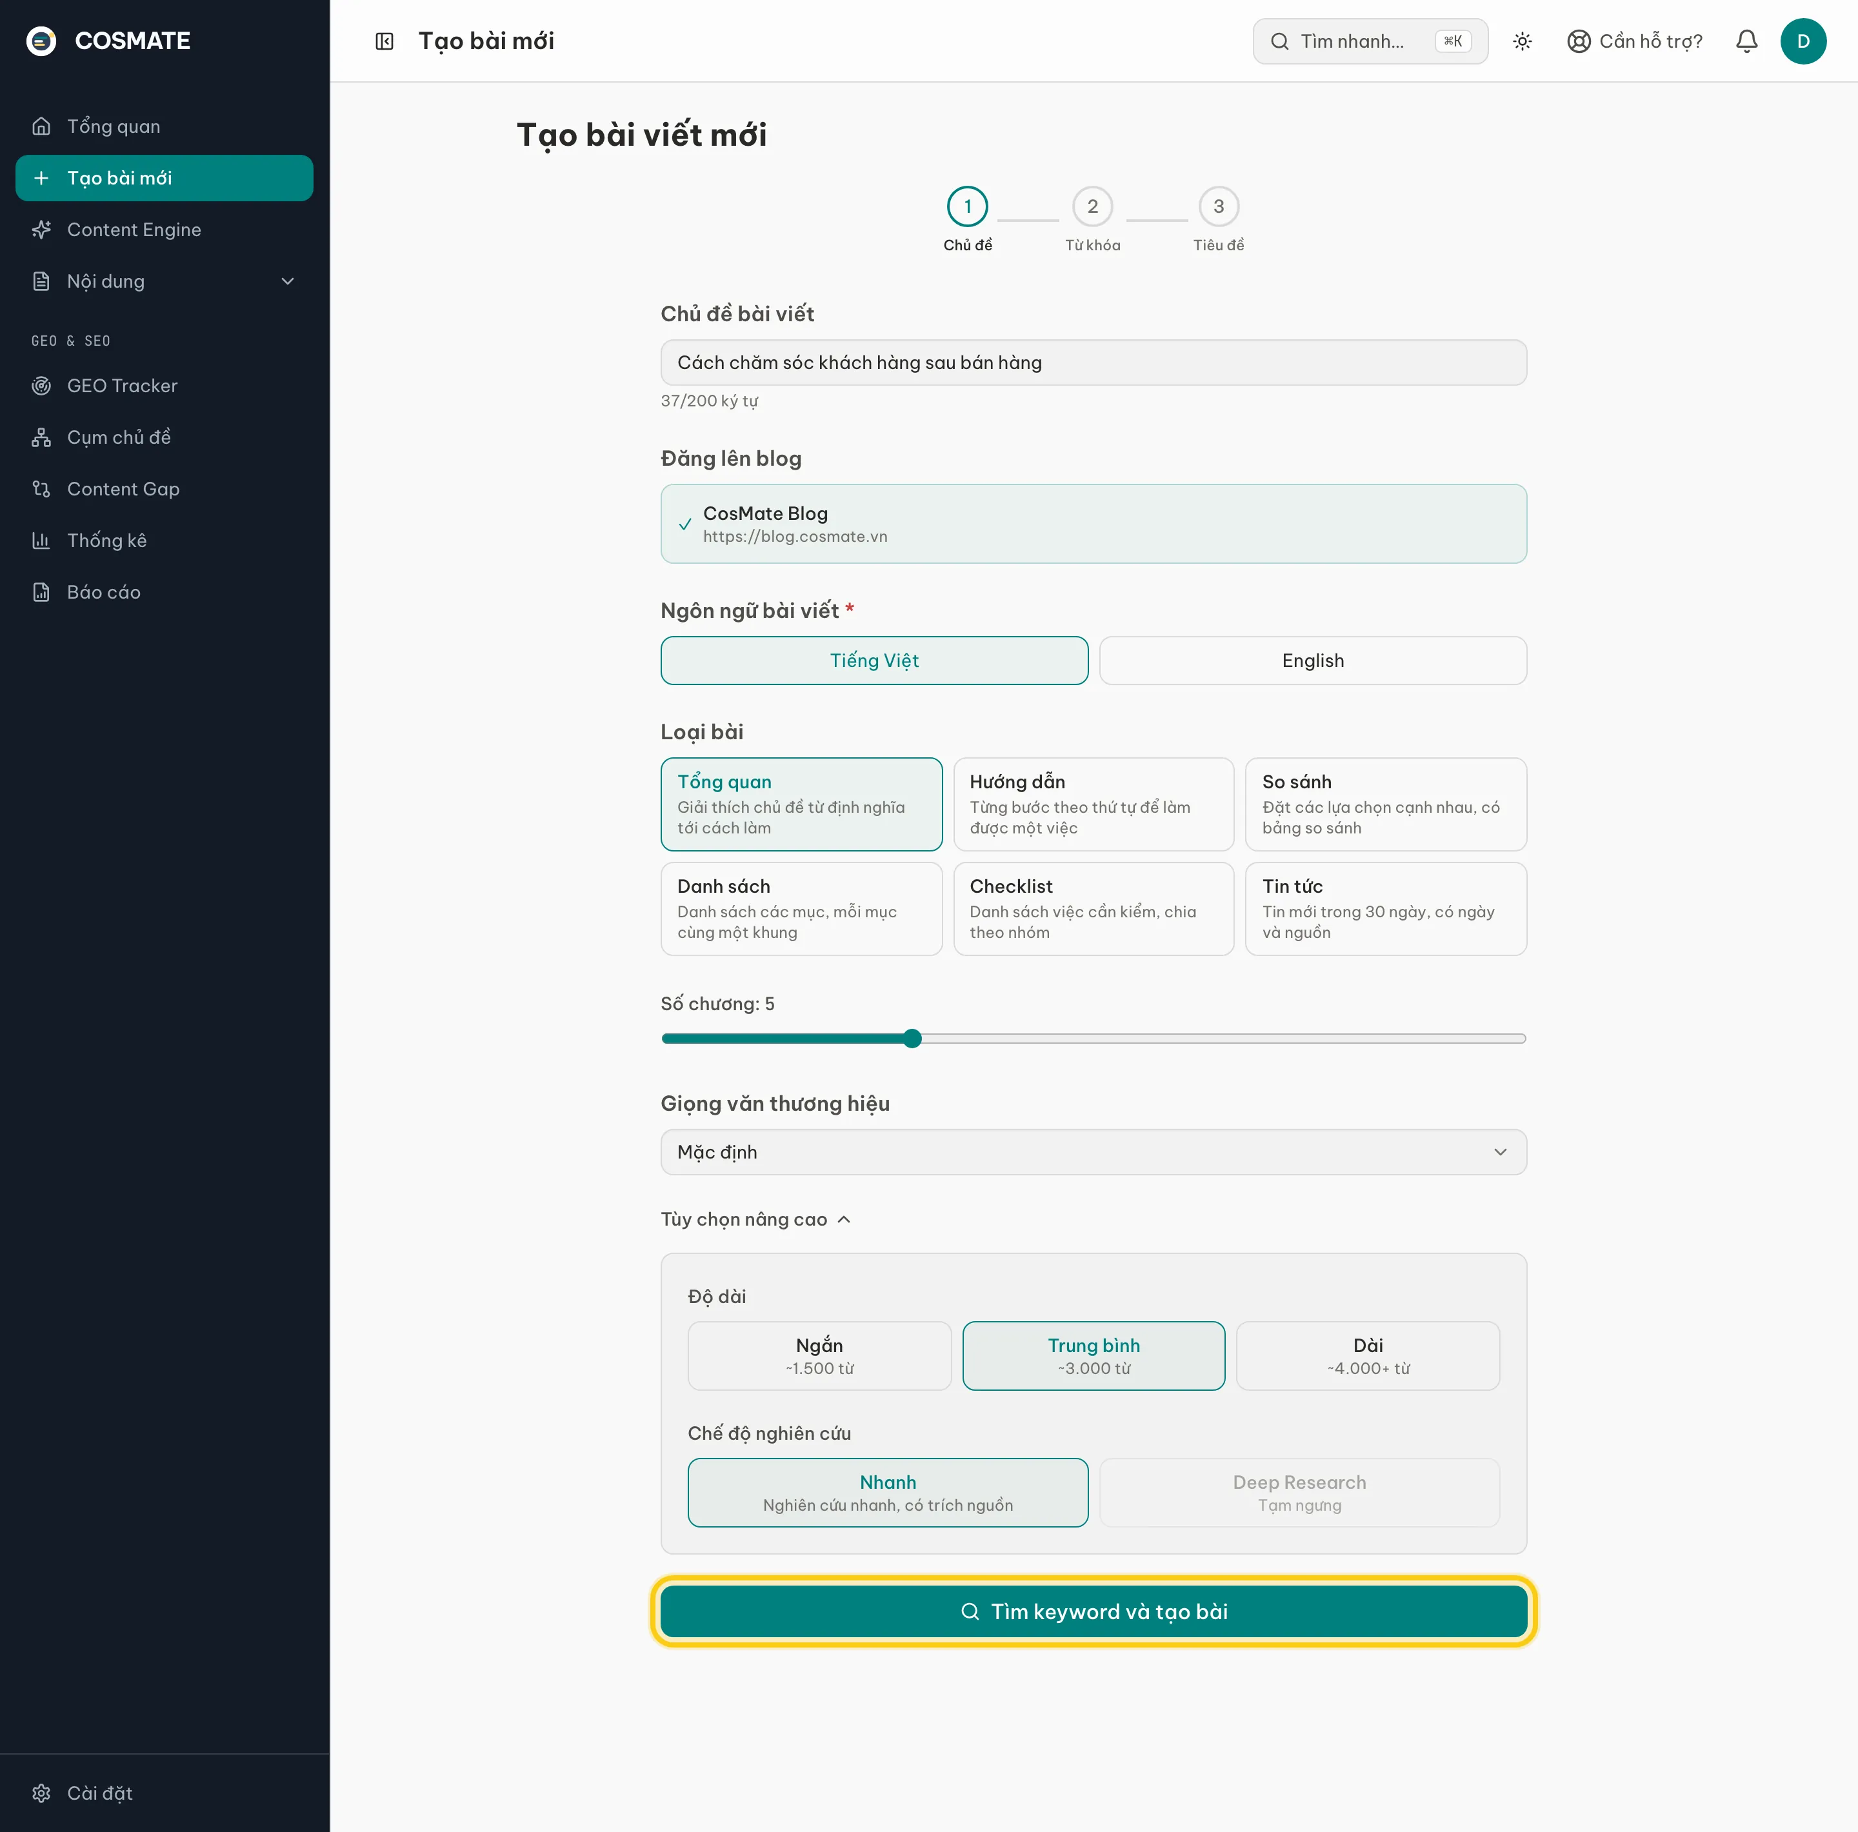Viewport: 1858px width, 1832px height.
Task: Open Tạo bài mới in sidebar
Action: (x=163, y=178)
